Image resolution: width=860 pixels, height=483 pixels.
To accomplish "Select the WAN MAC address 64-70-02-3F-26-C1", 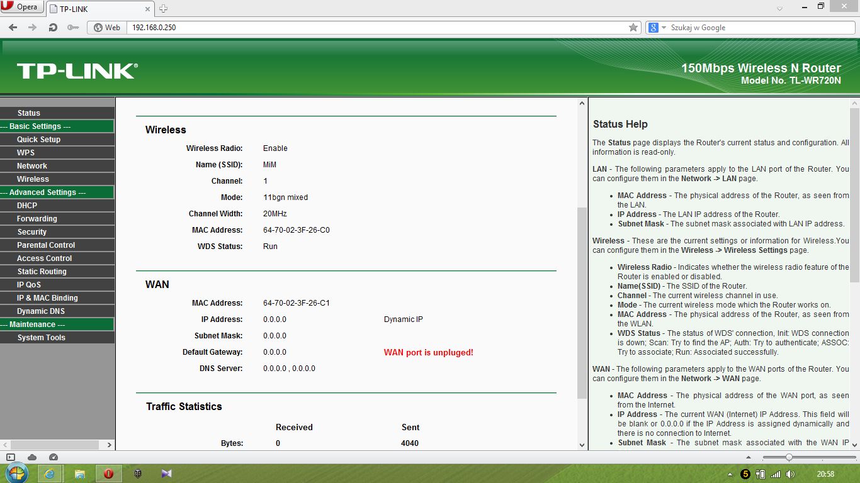I will click(296, 303).
